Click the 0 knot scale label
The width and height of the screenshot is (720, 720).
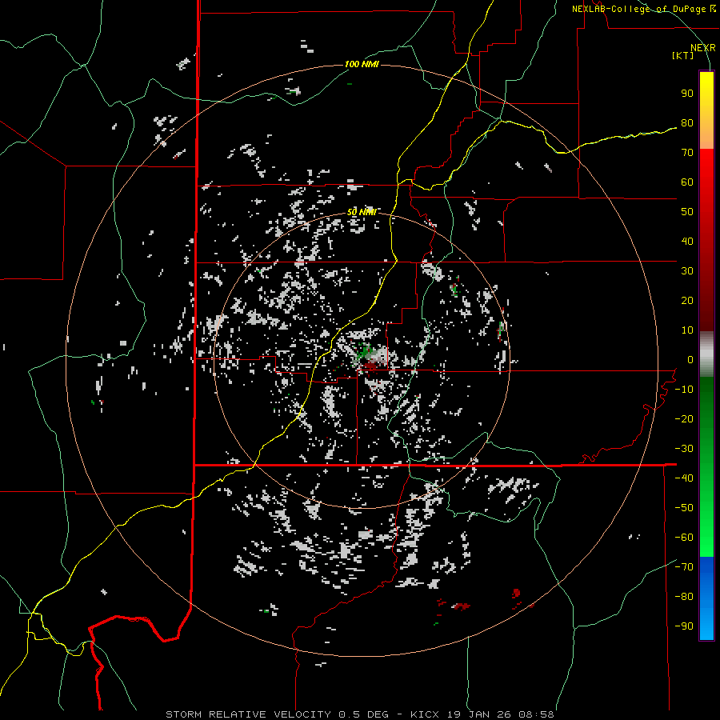point(690,360)
